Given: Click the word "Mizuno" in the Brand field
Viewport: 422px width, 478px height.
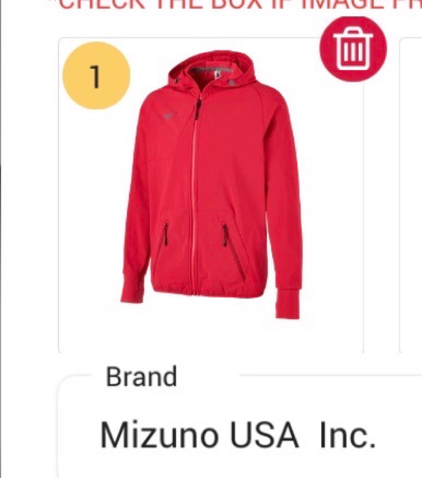Looking at the screenshot, I should pyautogui.click(x=159, y=434).
